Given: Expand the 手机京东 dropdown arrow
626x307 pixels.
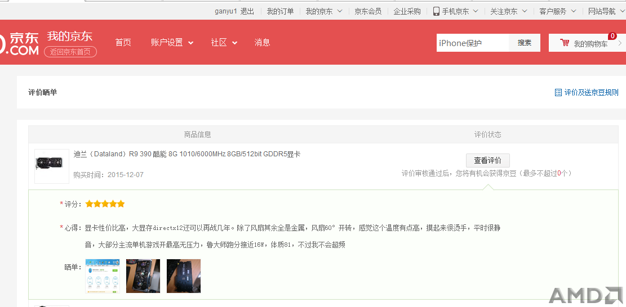Looking at the screenshot, I should click(476, 11).
